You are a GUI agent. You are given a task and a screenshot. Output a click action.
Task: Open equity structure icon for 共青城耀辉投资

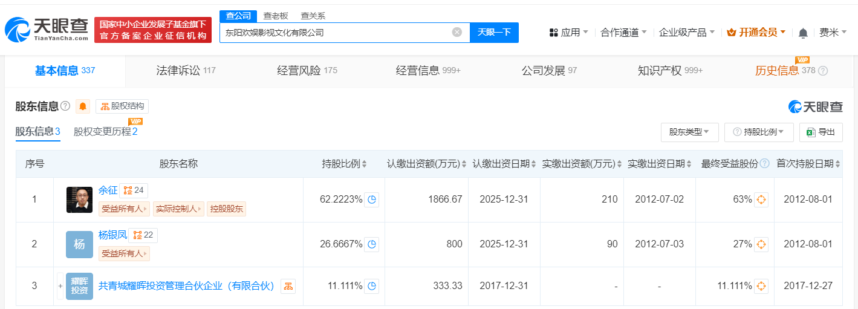[288, 286]
